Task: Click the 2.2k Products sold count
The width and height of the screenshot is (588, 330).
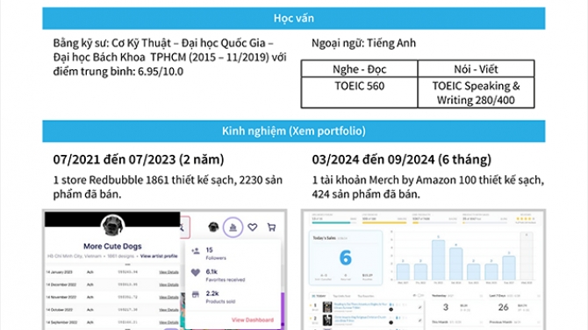Action: [212, 293]
